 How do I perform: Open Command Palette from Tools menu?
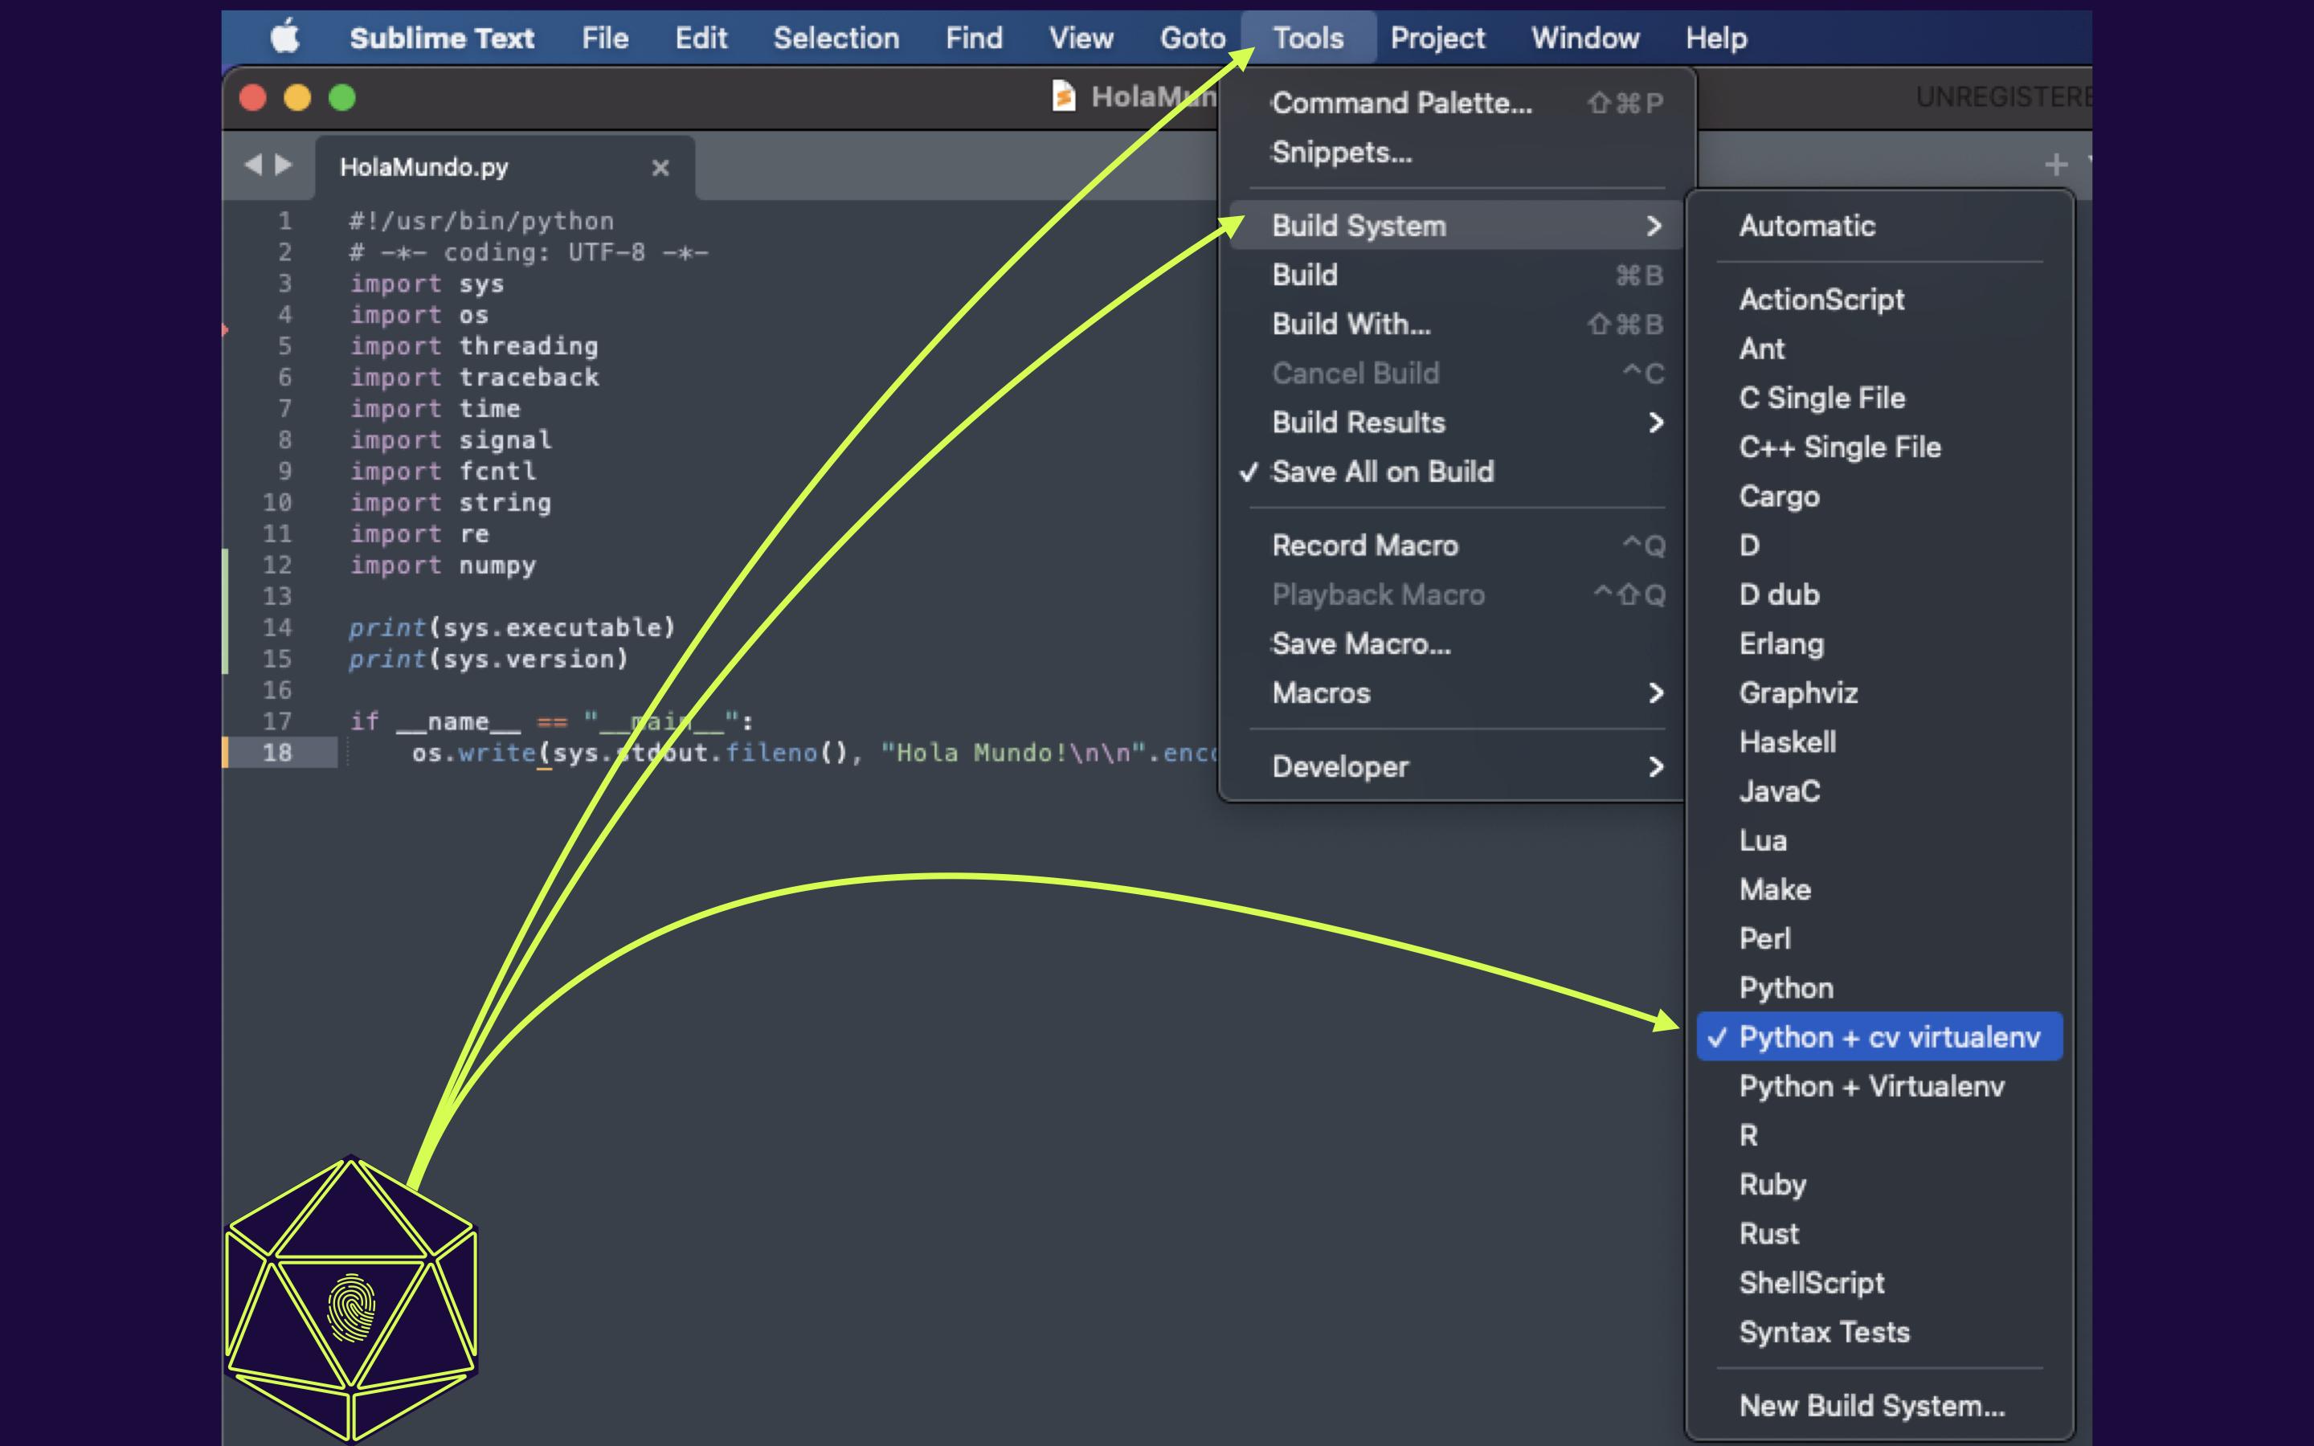click(x=1400, y=104)
